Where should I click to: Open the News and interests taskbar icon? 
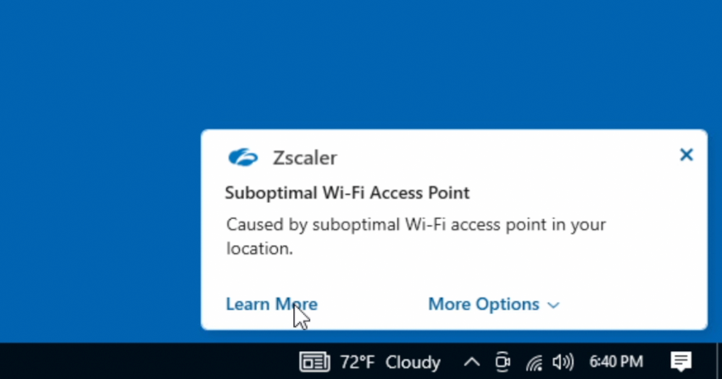(314, 362)
